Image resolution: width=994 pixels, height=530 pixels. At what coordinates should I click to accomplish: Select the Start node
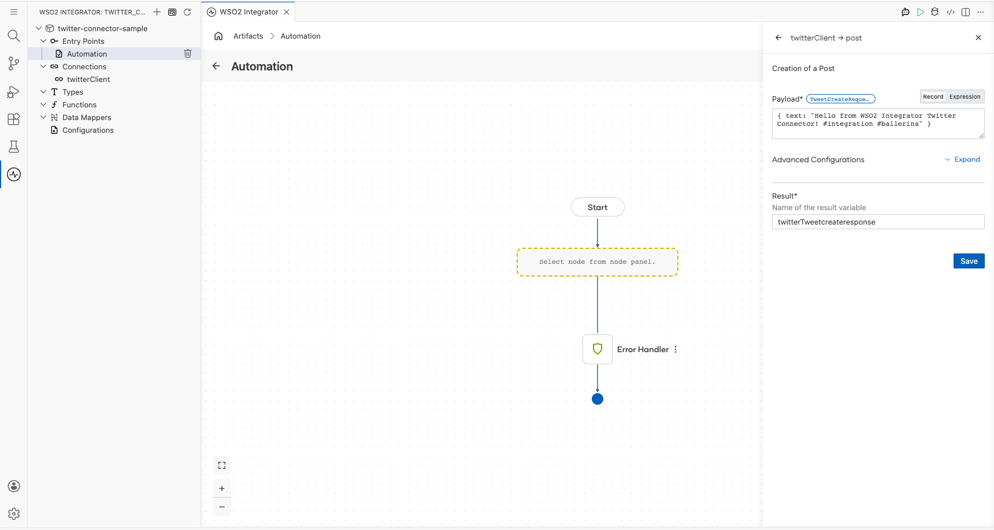click(x=598, y=207)
